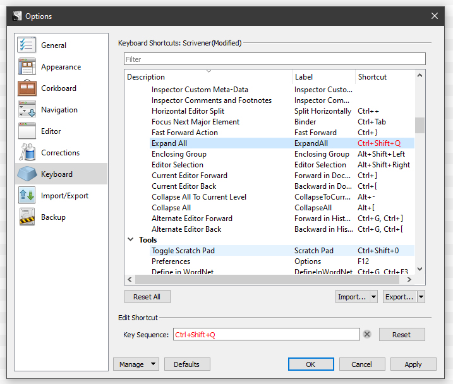Click the horizontal scrollbar track
Viewport: 453px width, 384px height.
(267, 280)
